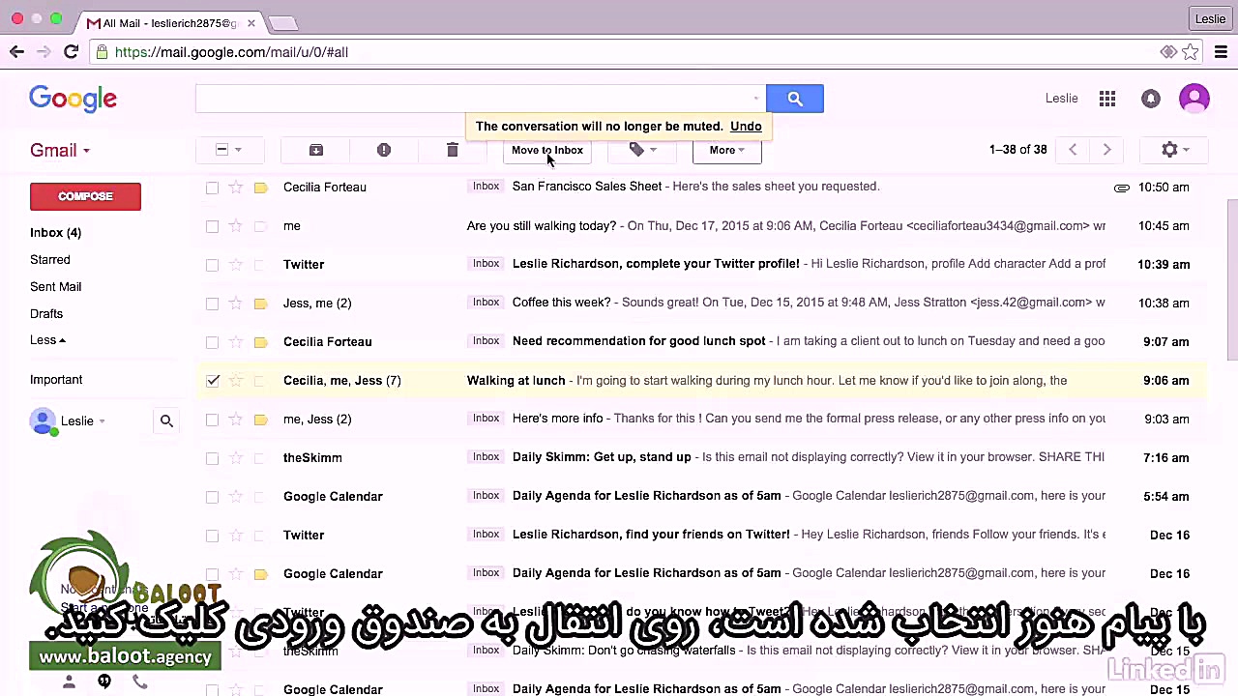Uncheck the Walking at lunch conversation
The height and width of the screenshot is (696, 1238).
coord(212,380)
